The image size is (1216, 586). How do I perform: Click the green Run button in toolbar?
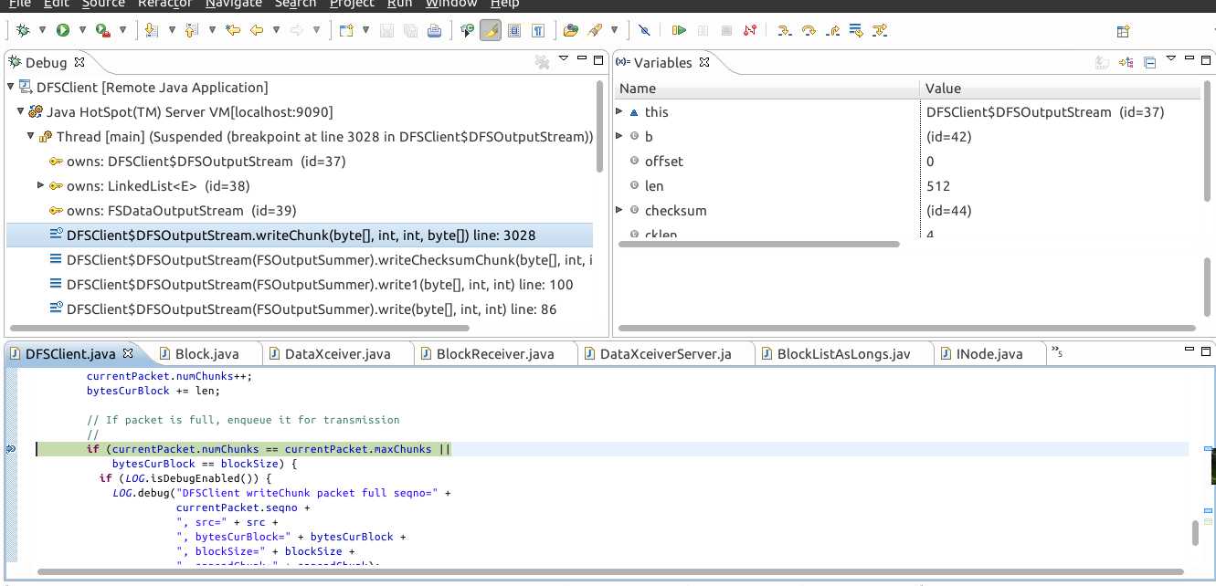coord(63,30)
